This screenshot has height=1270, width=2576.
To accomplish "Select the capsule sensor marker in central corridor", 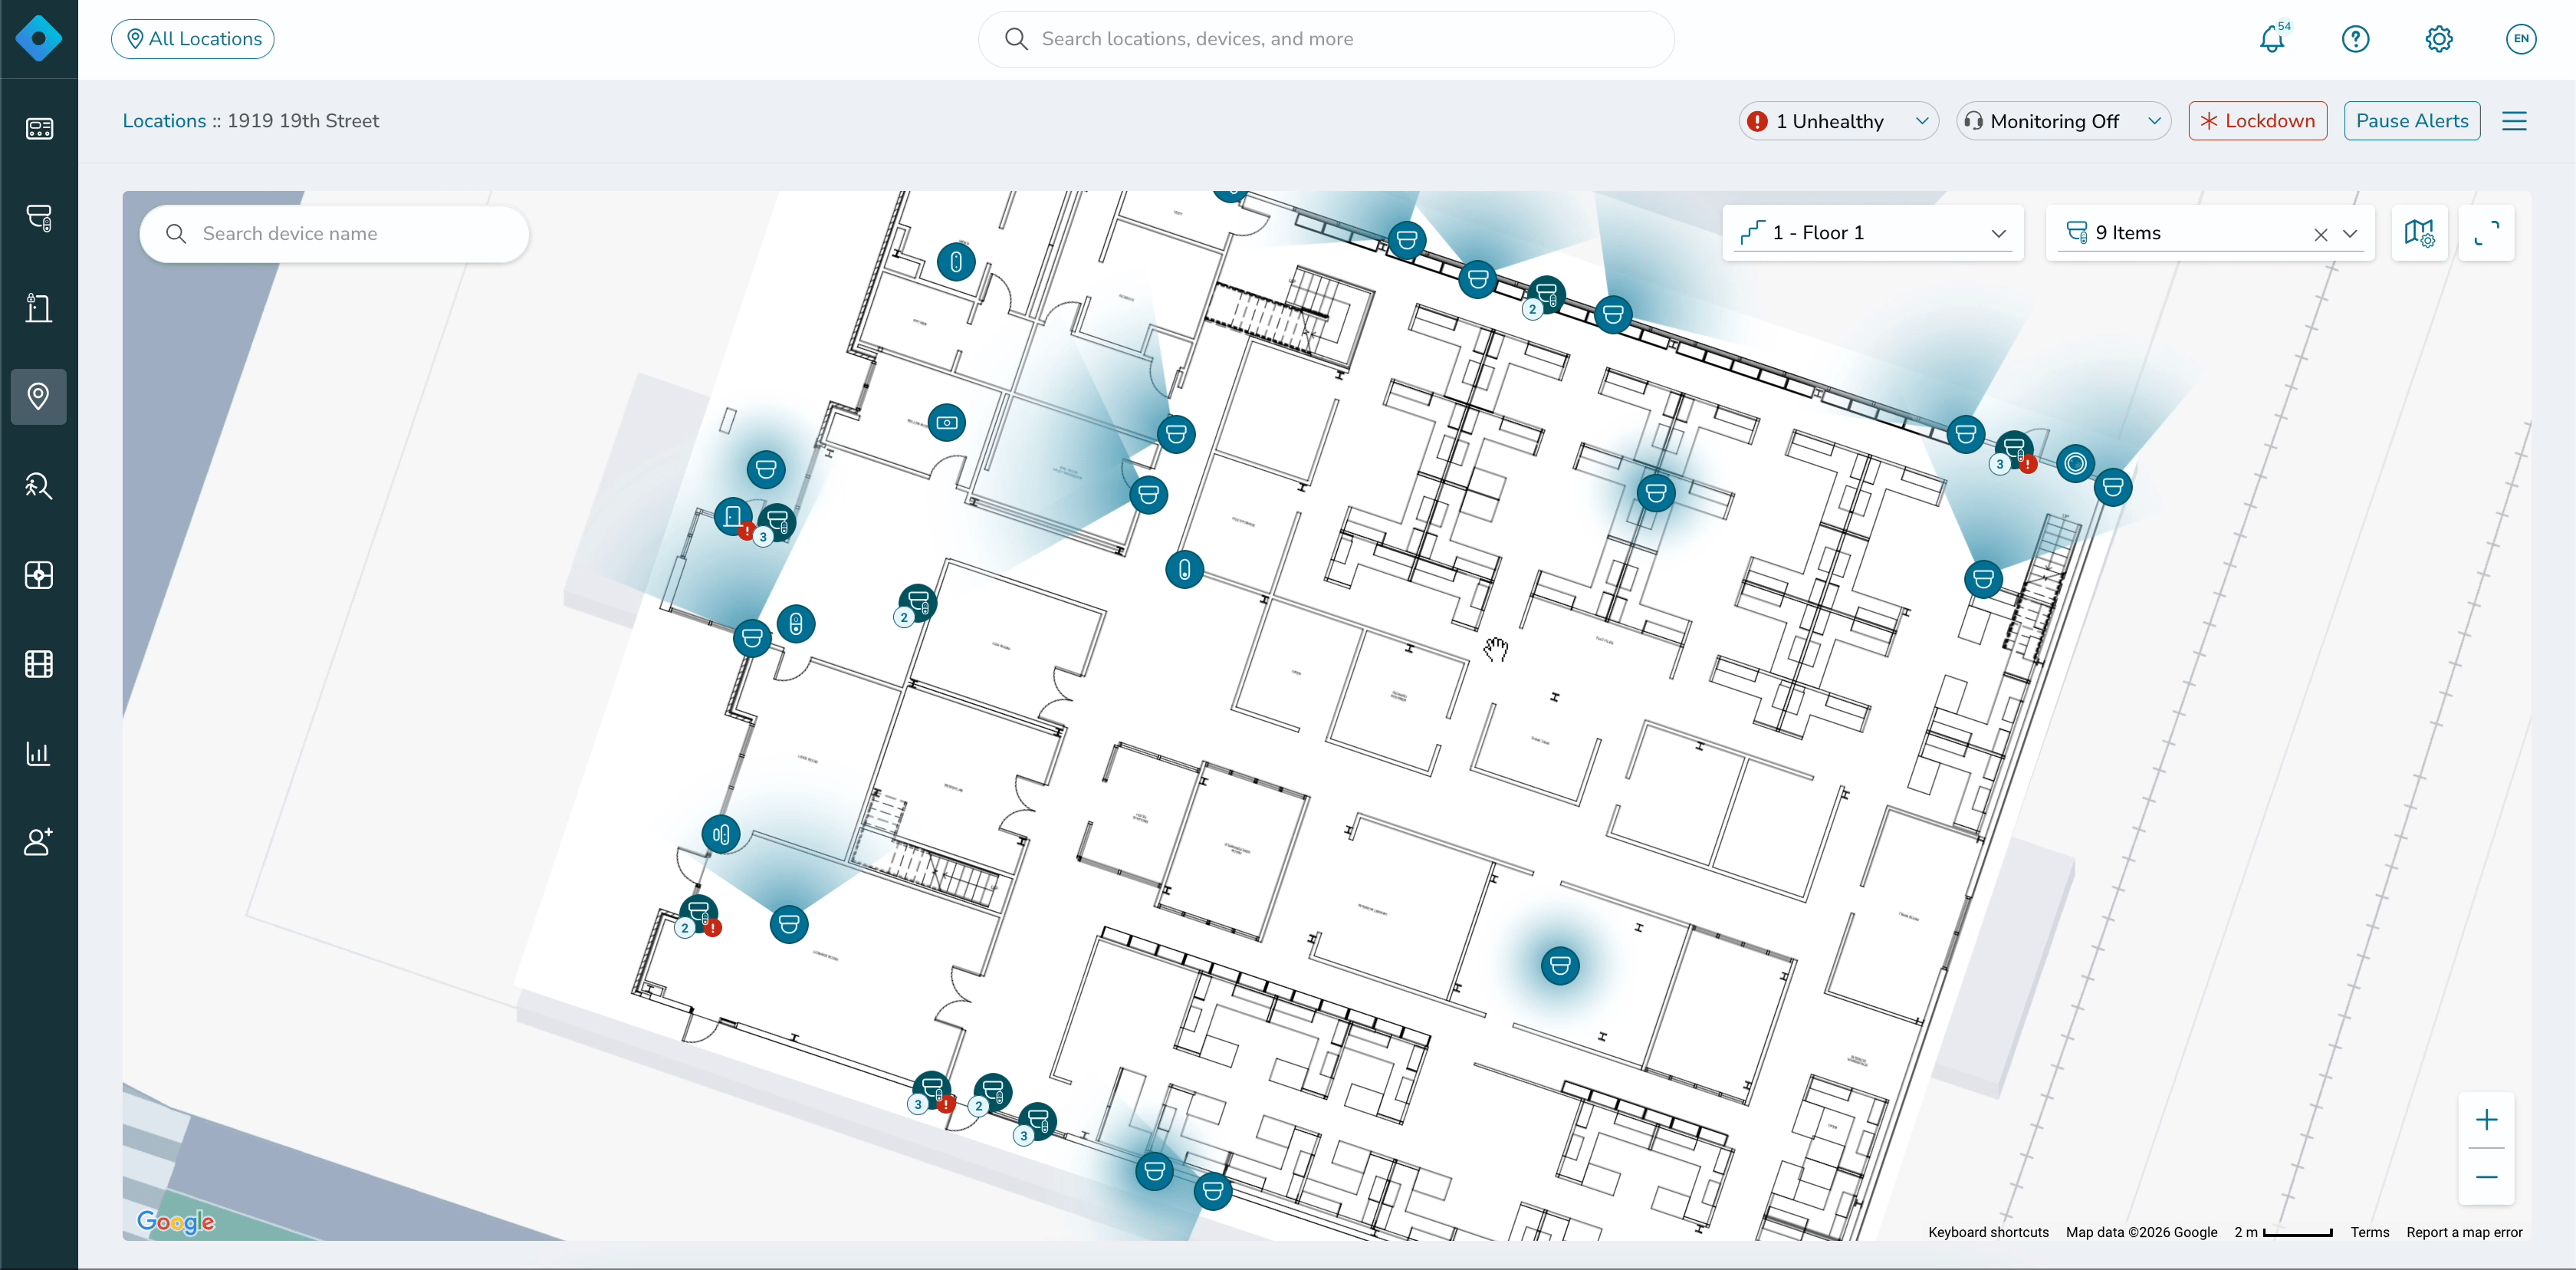I will pyautogui.click(x=1184, y=570).
